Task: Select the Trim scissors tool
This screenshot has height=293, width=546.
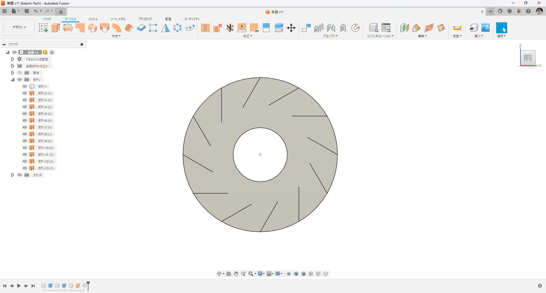Action: click(x=230, y=28)
